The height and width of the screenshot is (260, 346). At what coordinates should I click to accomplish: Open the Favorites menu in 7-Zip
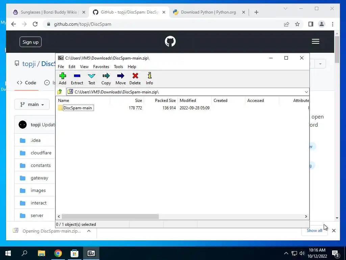[x=101, y=67]
